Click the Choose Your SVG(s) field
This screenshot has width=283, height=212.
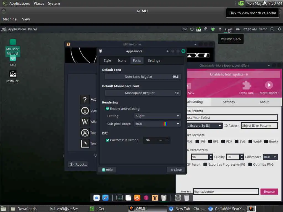[232, 118]
